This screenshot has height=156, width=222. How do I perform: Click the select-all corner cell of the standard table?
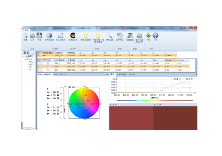click(39, 53)
